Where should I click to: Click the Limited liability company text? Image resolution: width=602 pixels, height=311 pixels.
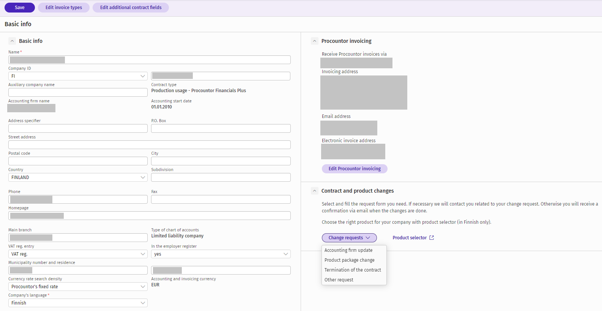(x=177, y=236)
